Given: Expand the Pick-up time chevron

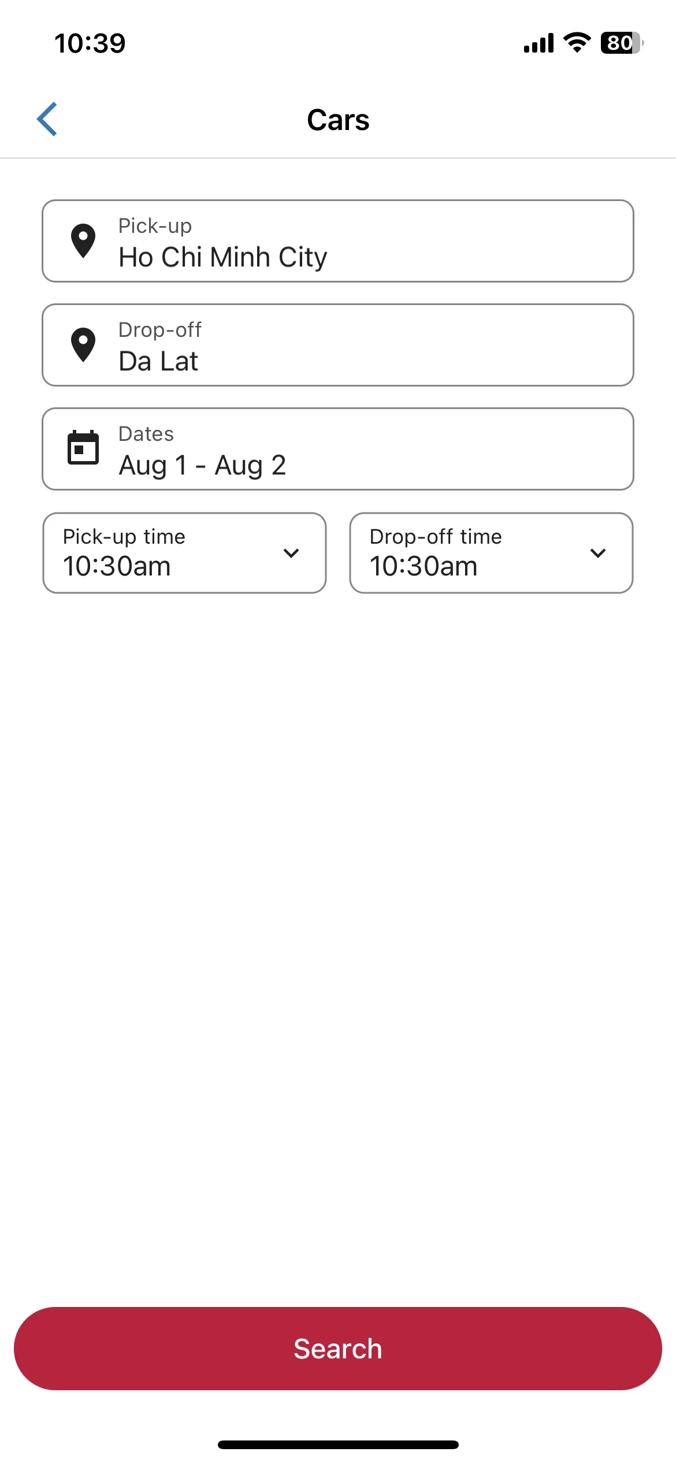Looking at the screenshot, I should tap(291, 553).
